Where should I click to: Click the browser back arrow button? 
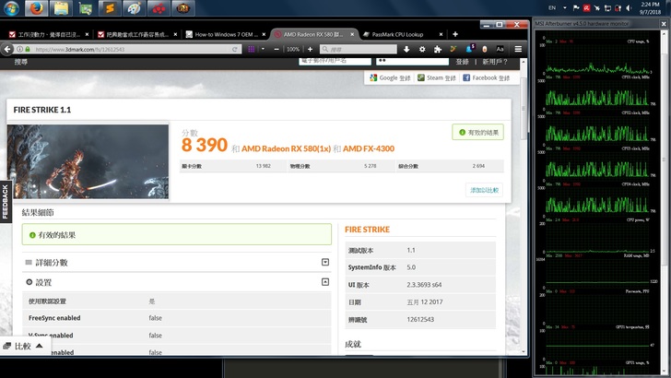tap(6, 49)
